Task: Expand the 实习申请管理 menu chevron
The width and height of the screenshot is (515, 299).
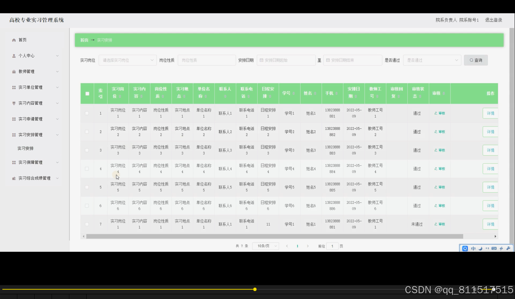Action: pos(57,119)
